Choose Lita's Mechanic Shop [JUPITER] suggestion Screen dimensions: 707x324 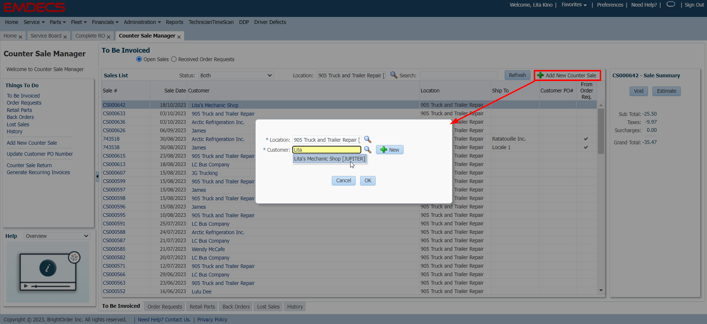(330, 159)
